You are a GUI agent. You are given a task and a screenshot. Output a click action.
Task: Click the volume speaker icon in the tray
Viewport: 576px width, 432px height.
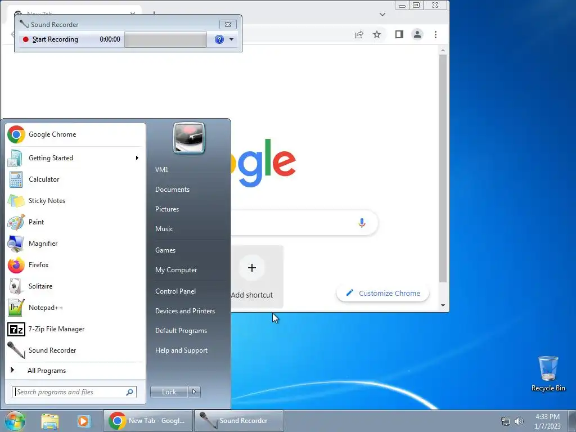[519, 421]
